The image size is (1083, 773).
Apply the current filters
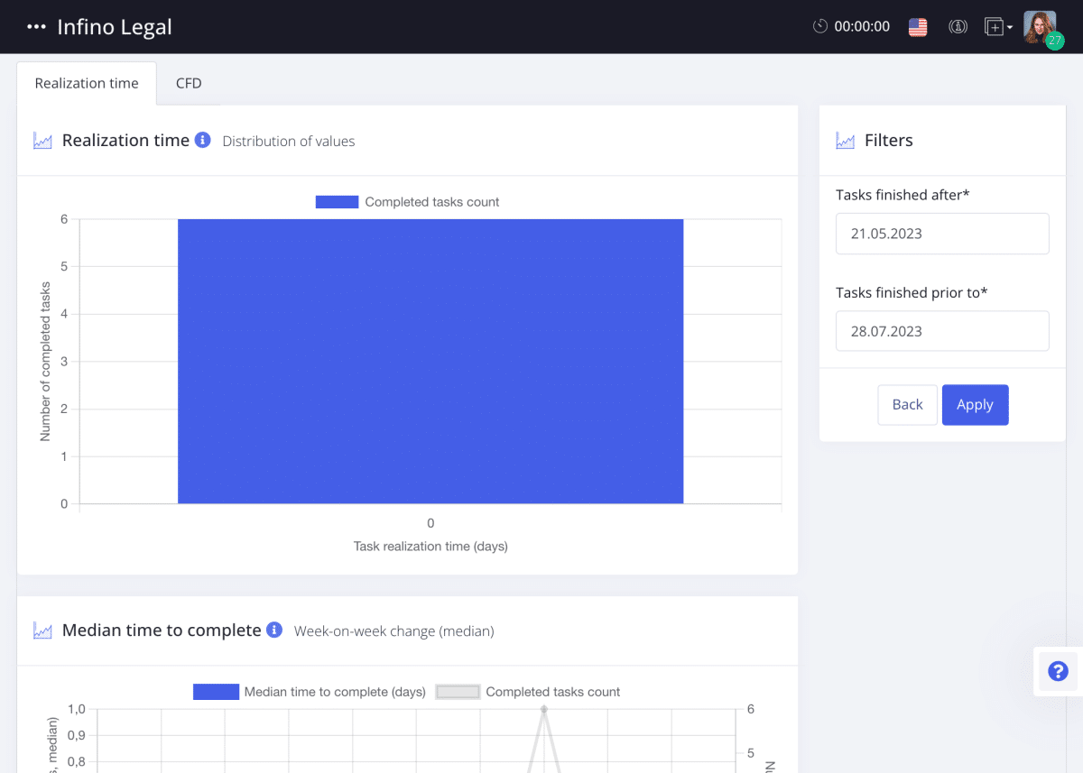point(975,404)
